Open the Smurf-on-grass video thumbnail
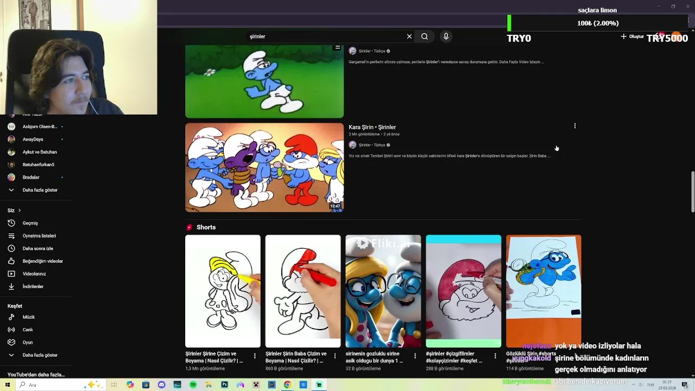This screenshot has width=695, height=391. click(264, 81)
